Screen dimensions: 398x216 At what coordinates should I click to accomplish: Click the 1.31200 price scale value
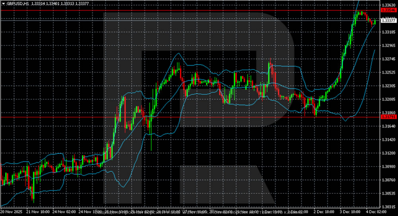pyautogui.click(x=388, y=153)
